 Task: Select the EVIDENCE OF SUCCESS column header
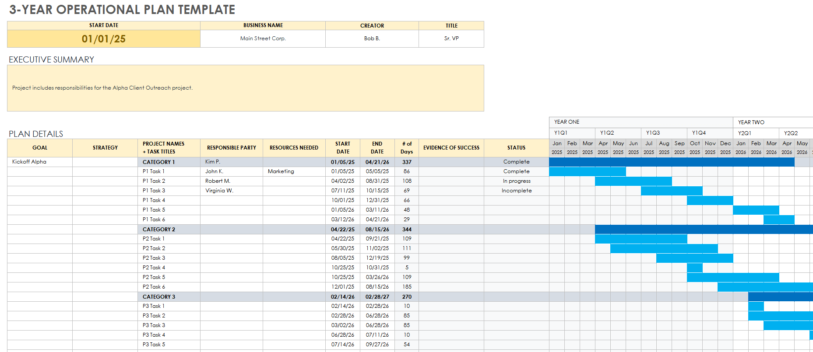pos(451,148)
